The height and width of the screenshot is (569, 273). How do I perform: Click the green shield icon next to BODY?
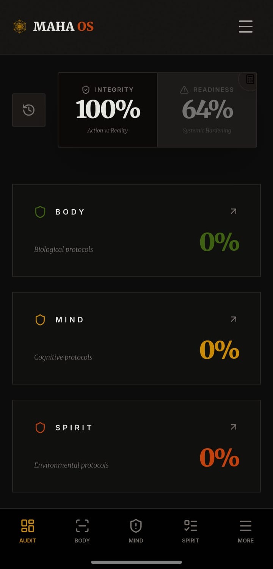pos(40,212)
